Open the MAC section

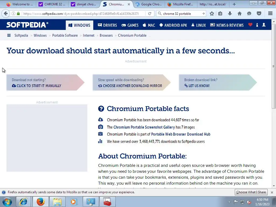coord(149,25)
